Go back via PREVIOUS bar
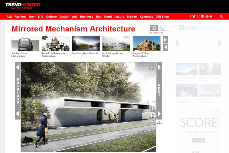Image resolution: width=229 pixels, height=153 pixels. (18, 90)
